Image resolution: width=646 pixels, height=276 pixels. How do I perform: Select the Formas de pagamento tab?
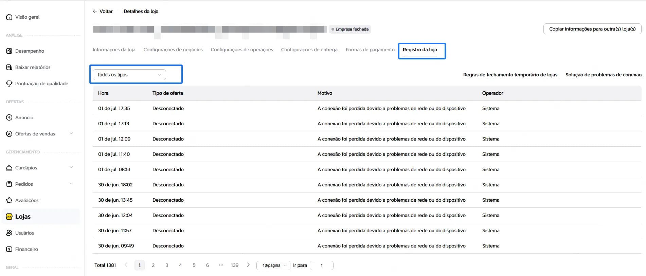[370, 50]
